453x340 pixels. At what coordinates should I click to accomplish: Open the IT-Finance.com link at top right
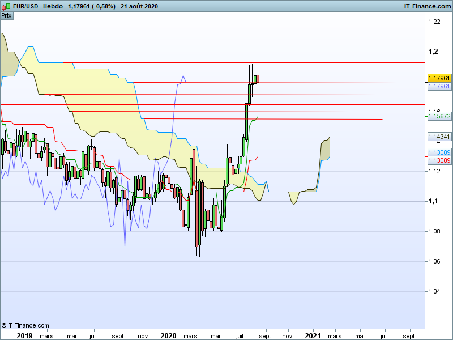[428, 6]
